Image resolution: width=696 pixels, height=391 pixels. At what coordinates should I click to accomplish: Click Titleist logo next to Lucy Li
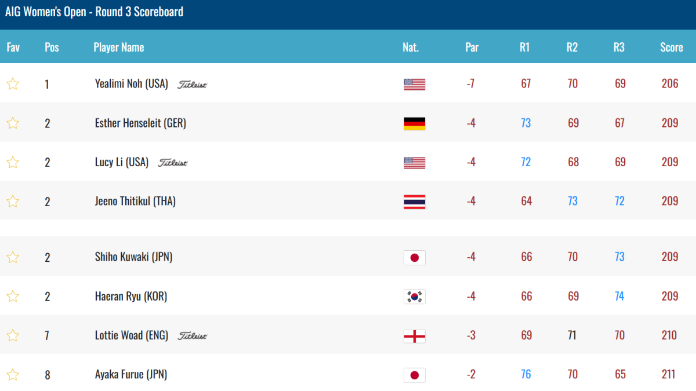pyautogui.click(x=173, y=163)
